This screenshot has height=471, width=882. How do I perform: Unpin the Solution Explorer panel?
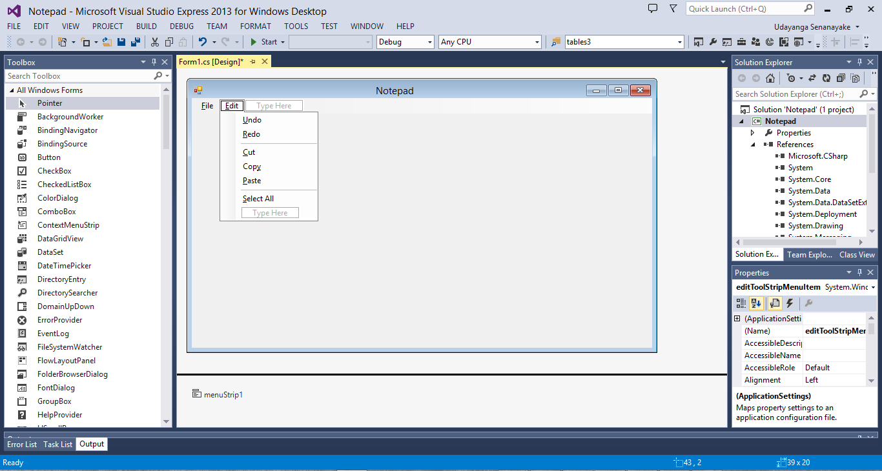pos(859,62)
